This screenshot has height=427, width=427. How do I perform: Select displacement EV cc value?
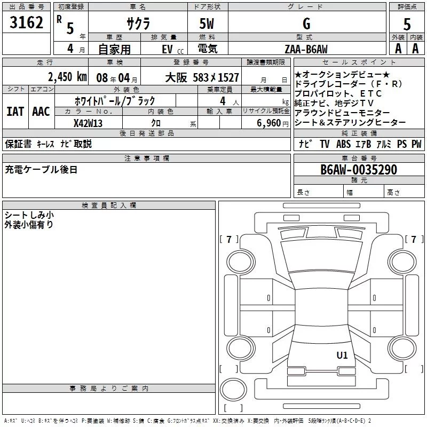[x=172, y=50]
